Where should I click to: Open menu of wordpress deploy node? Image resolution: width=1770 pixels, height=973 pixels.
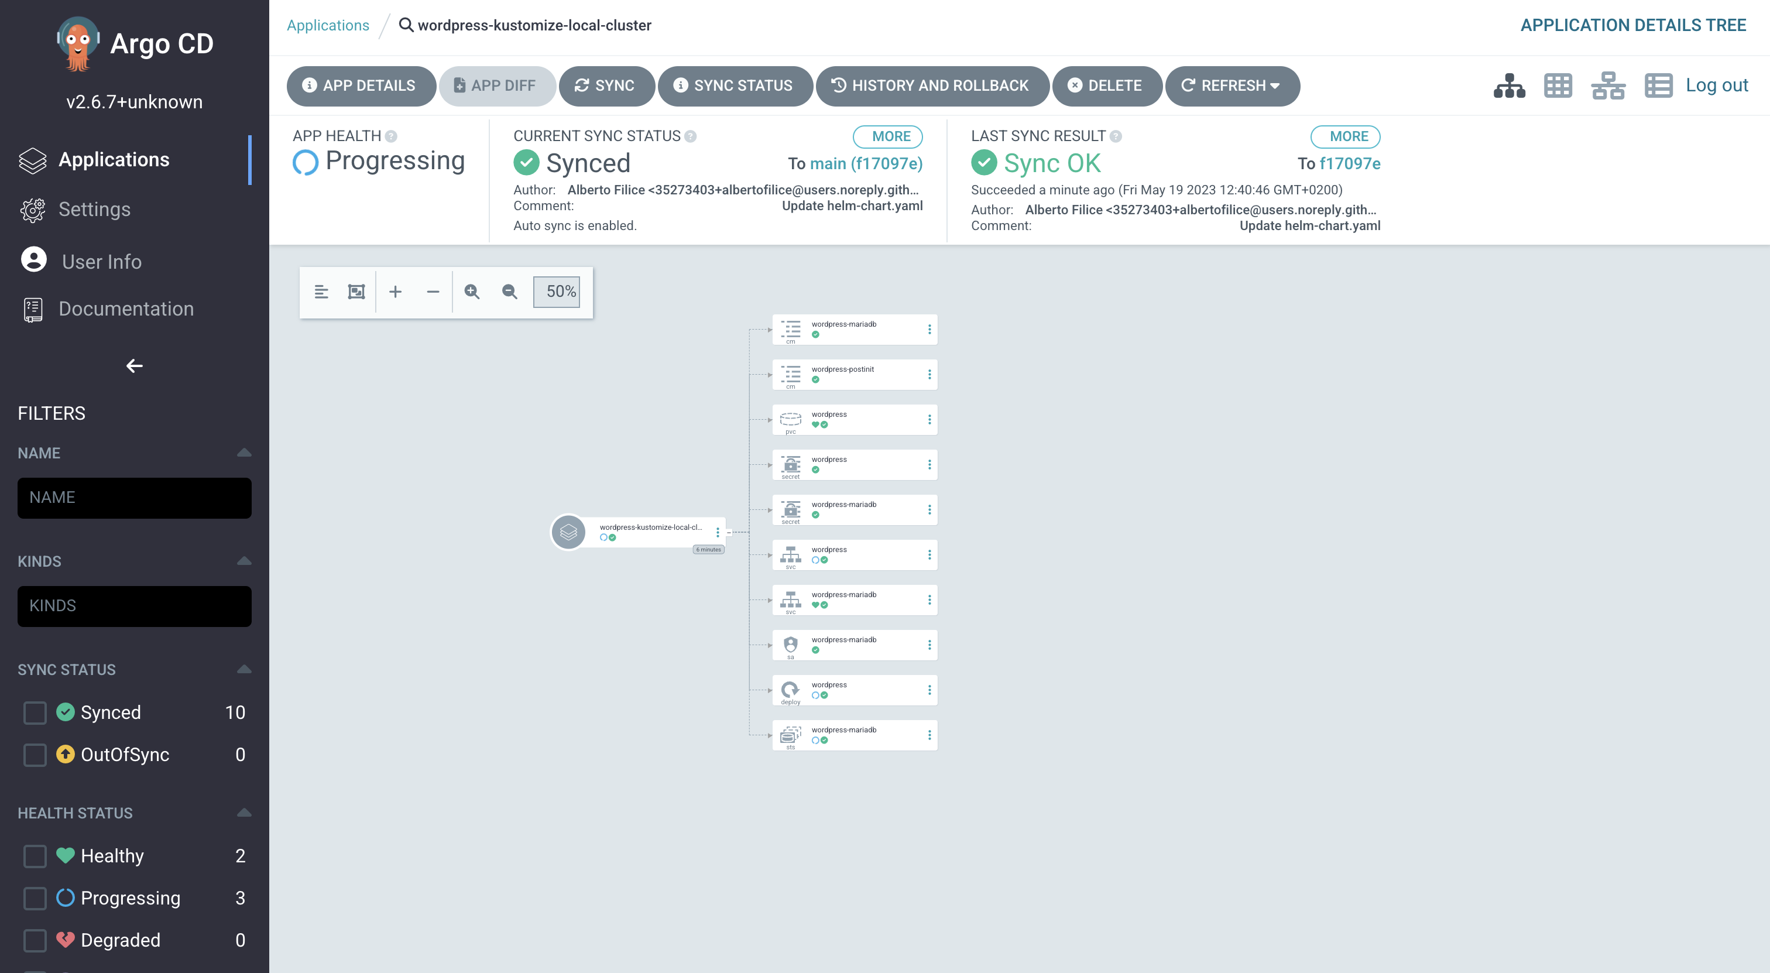(x=929, y=690)
